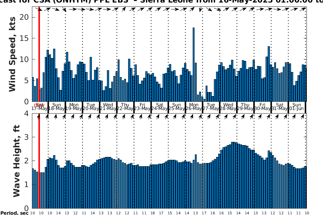Viewport: 323px width, 215px height.
Task: Click the period value 18 under Sat 24-May
Action: coord(153,213)
